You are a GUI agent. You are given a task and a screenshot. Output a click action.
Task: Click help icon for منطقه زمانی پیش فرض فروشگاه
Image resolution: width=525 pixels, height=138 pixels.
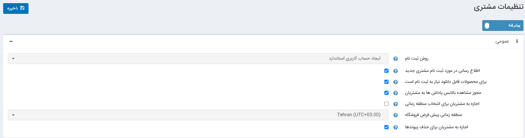tap(395, 115)
